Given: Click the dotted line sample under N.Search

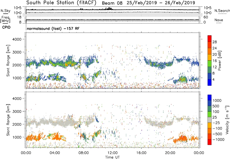Looking at the screenshot, I should click(x=222, y=14).
